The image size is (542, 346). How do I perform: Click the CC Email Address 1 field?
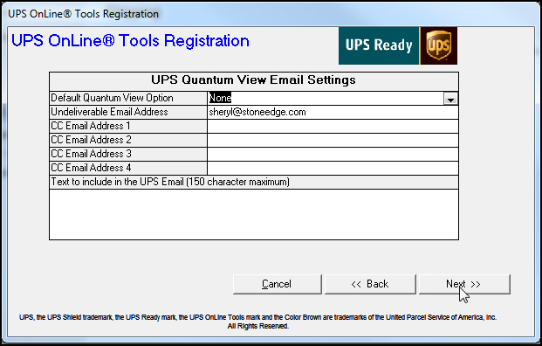coord(333,127)
